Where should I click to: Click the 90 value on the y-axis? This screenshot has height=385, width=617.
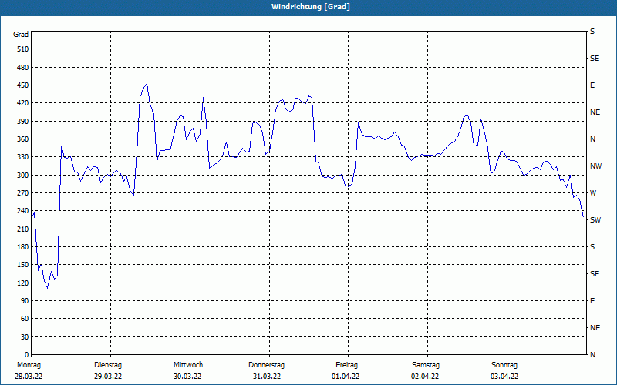pyautogui.click(x=25, y=300)
